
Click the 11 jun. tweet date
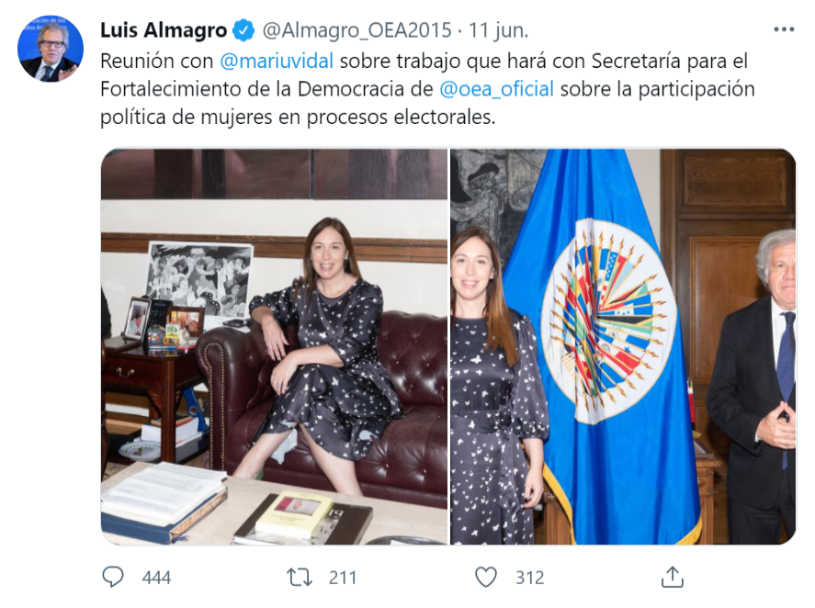coord(498,30)
